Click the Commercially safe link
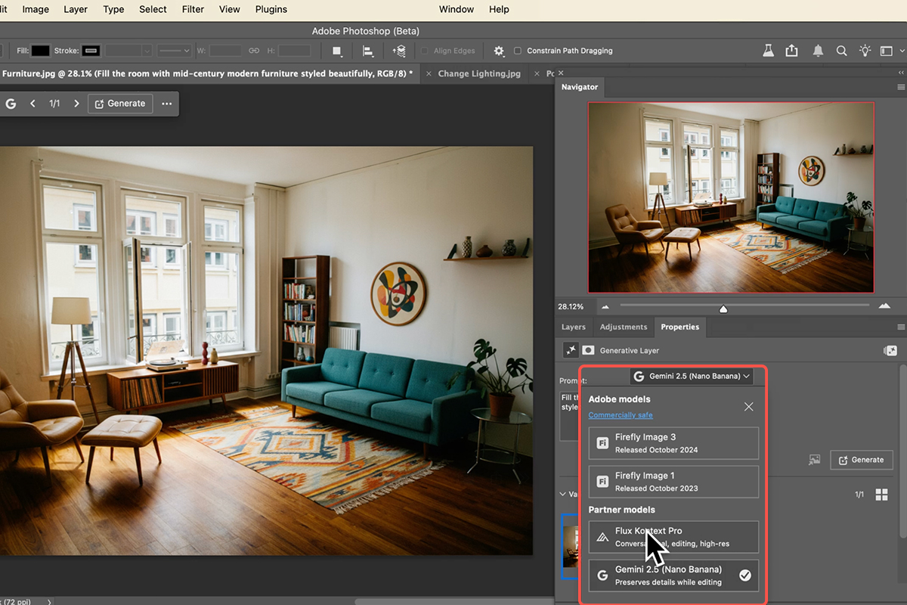The image size is (907, 605). pyautogui.click(x=620, y=415)
